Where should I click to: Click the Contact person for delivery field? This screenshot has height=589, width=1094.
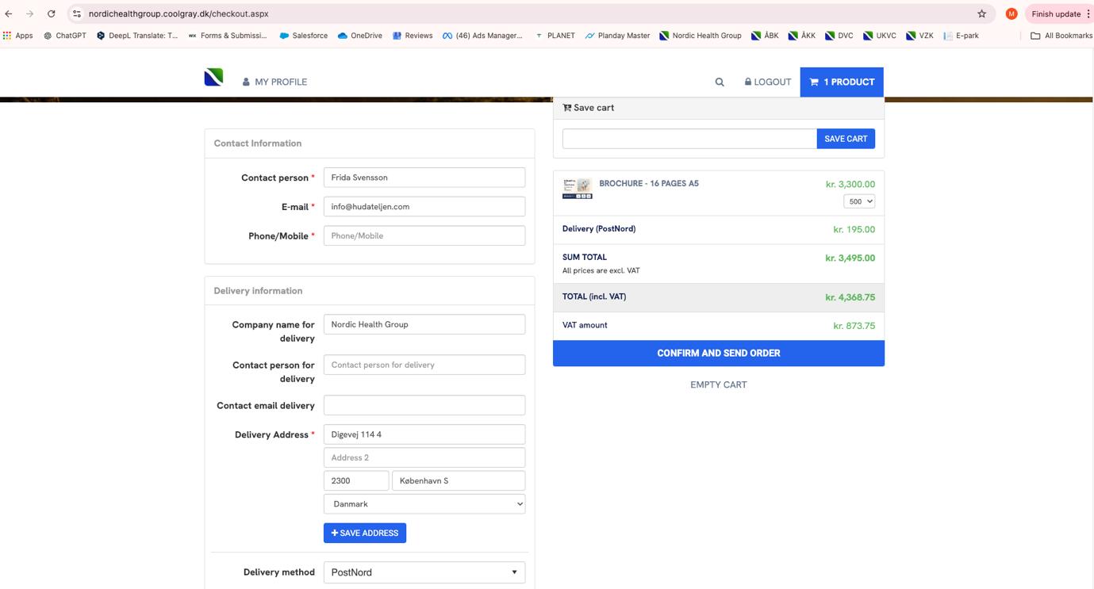pyautogui.click(x=424, y=365)
